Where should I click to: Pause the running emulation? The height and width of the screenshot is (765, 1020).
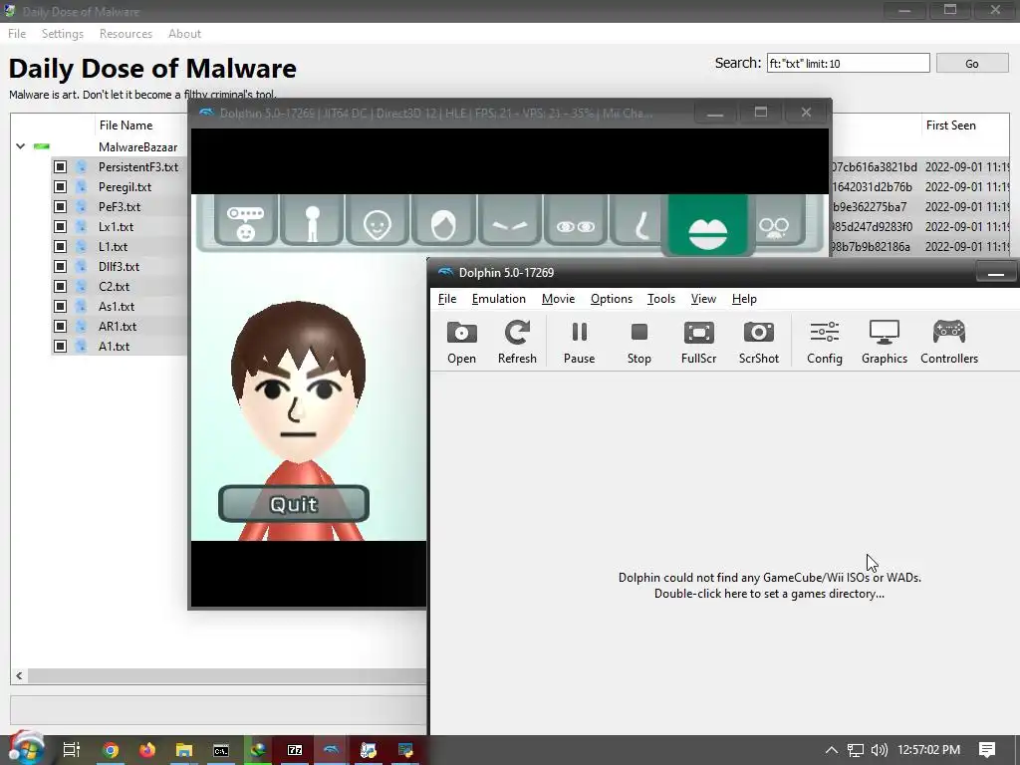click(579, 343)
